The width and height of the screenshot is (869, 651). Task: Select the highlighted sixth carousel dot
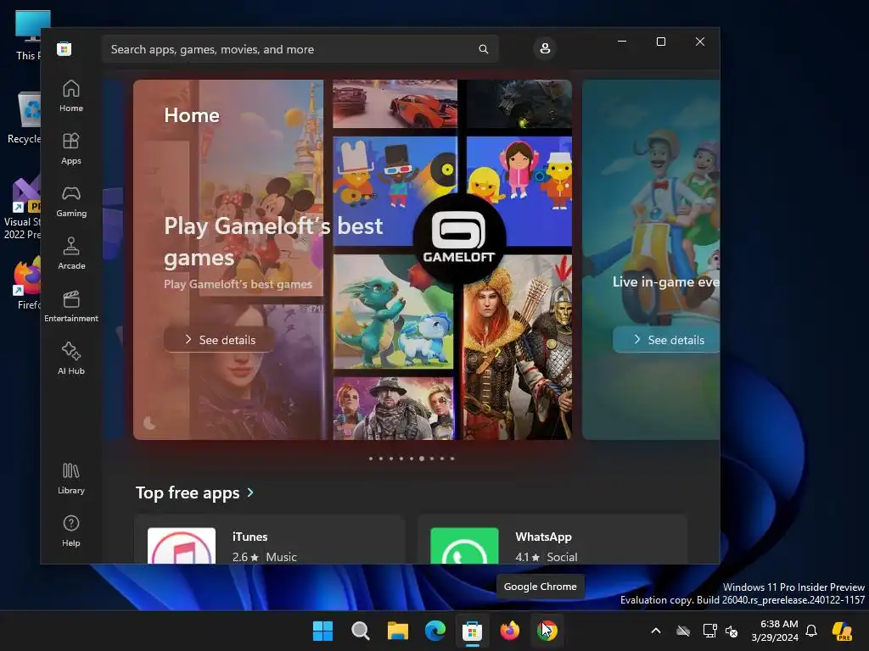[x=422, y=459]
